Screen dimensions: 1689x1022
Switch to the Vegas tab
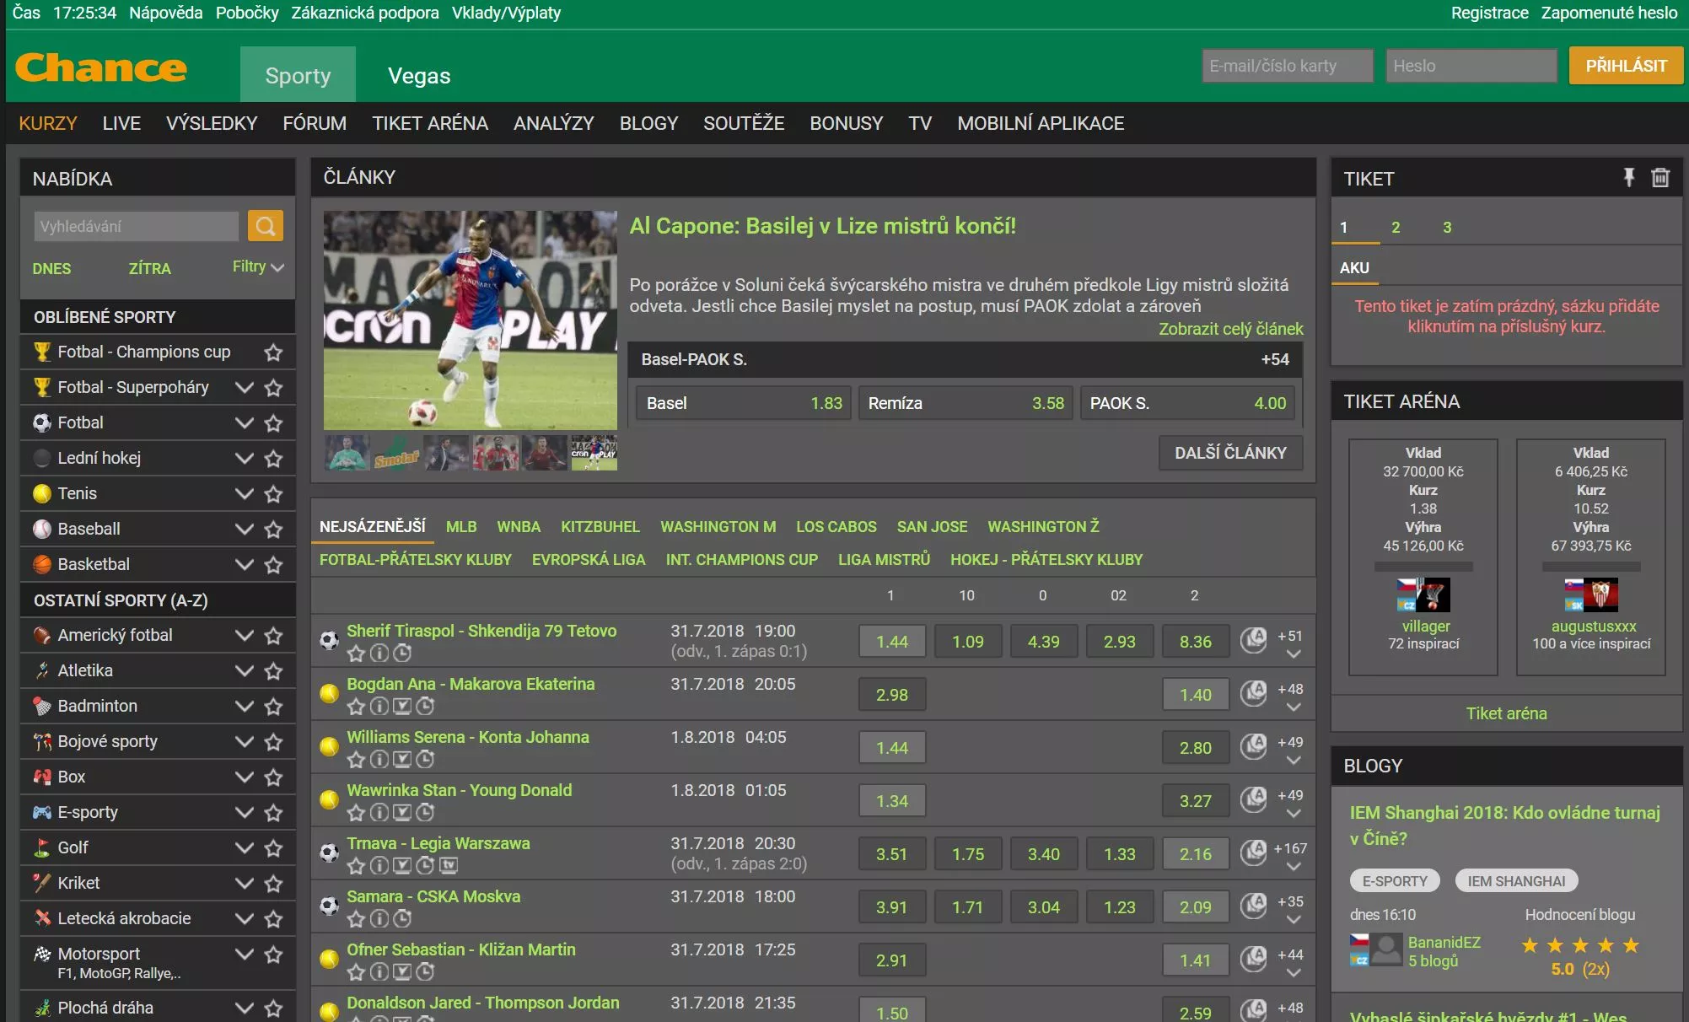(419, 76)
